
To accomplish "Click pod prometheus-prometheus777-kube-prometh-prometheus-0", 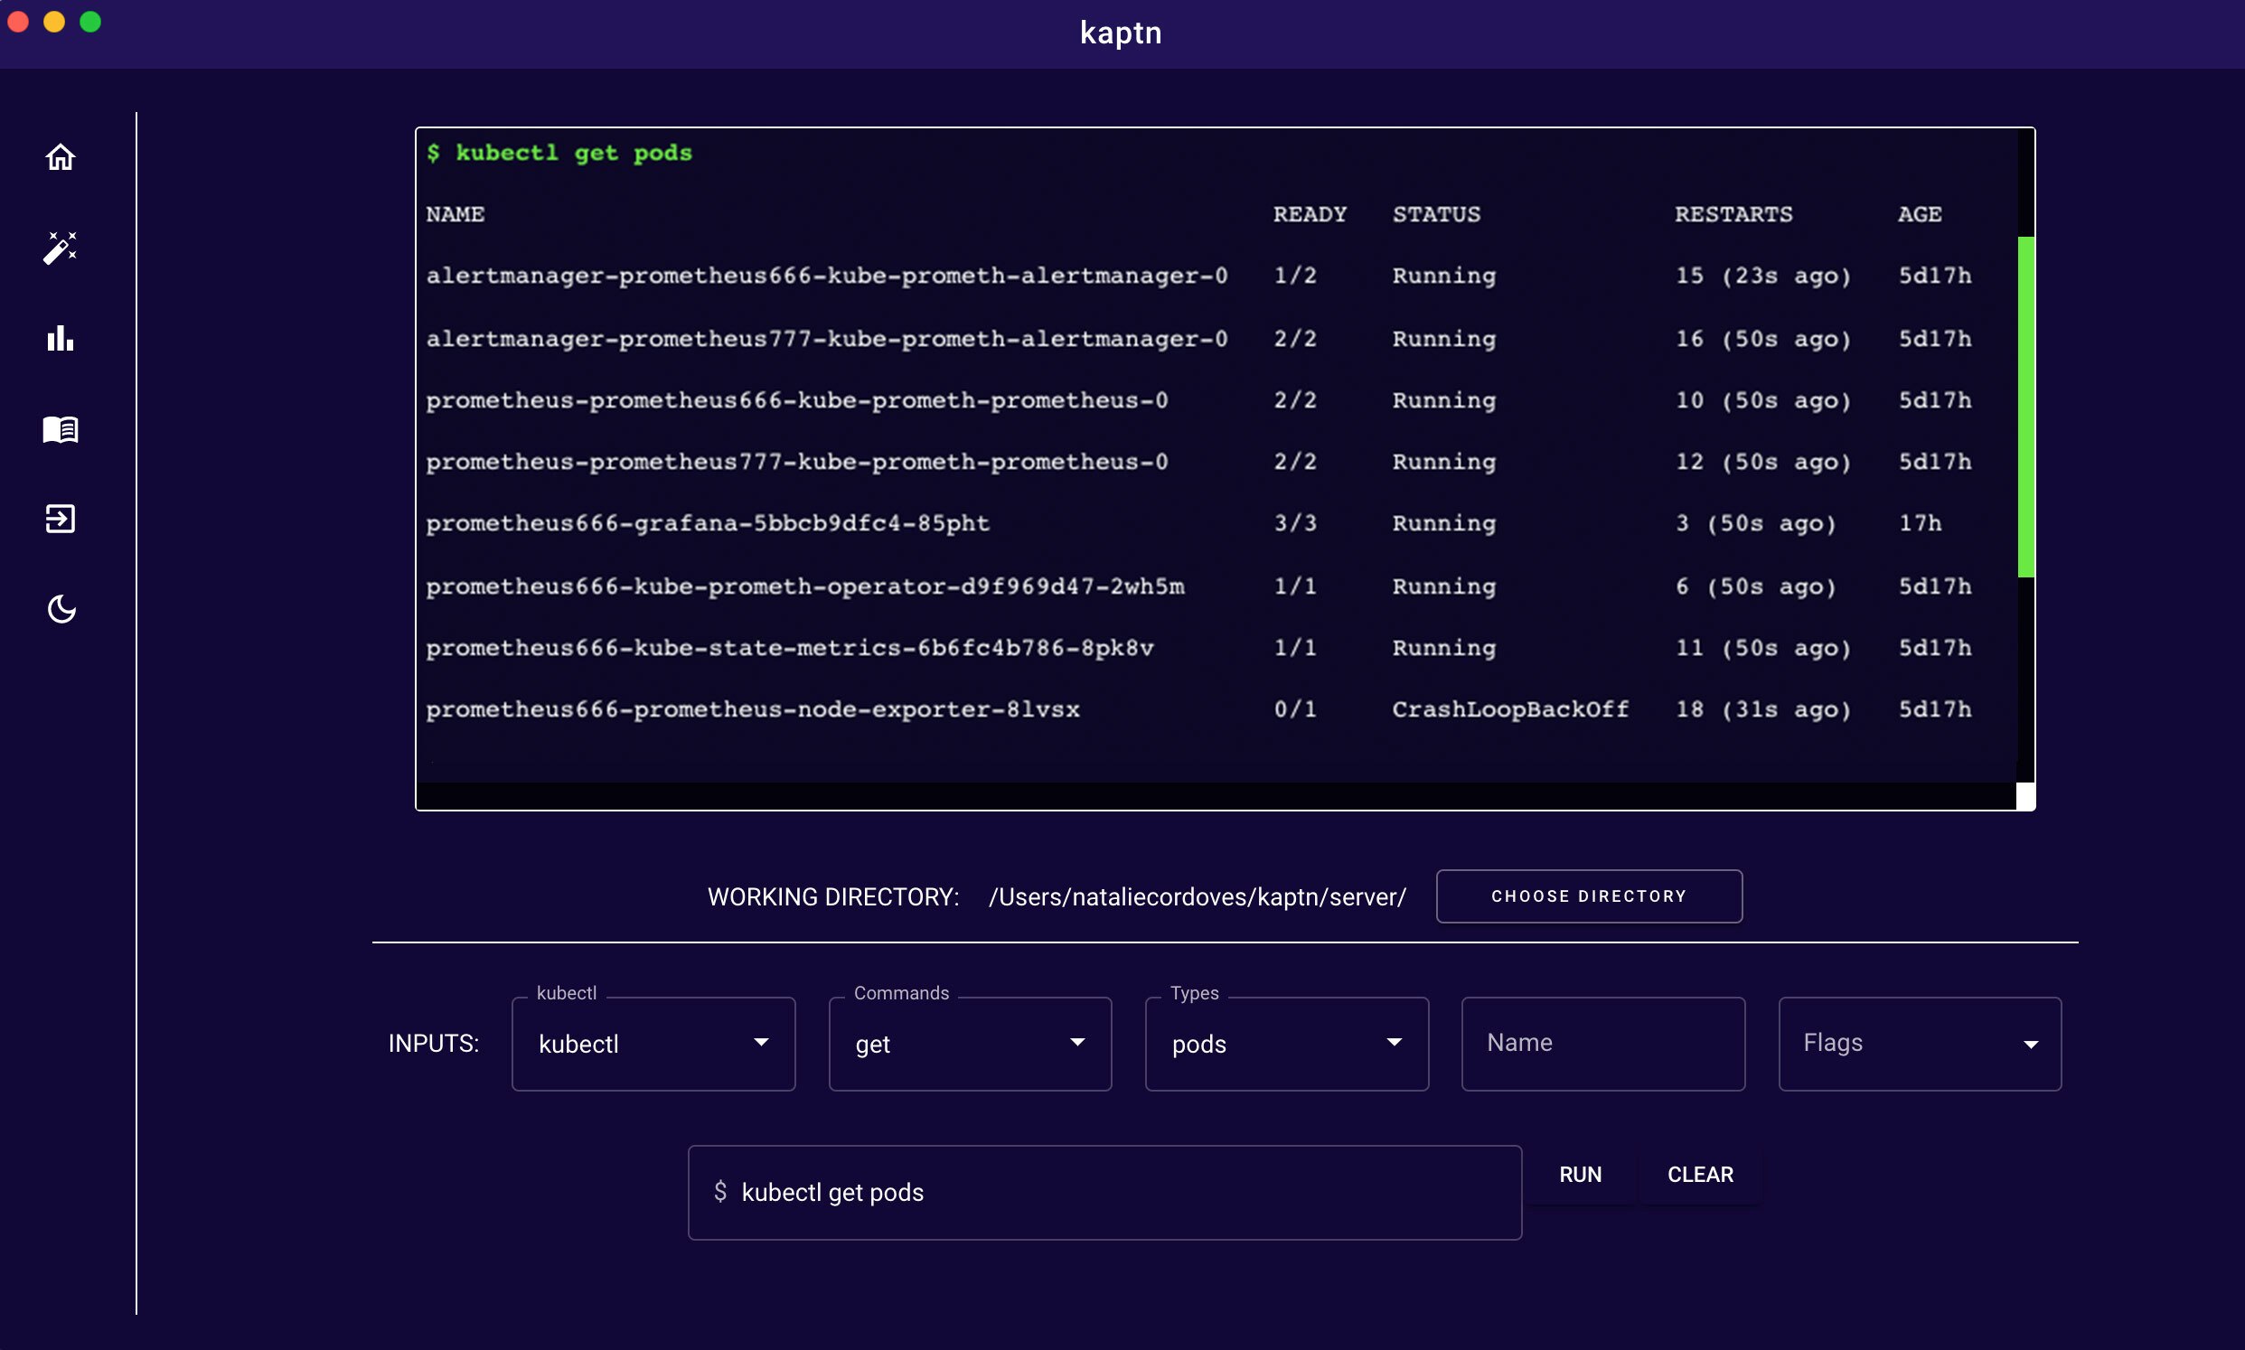I will (797, 462).
